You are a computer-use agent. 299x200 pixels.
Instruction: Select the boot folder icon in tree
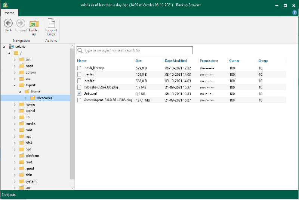(x=22, y=66)
